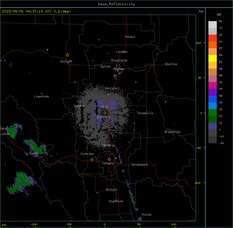
Task: Click the Limestone label
Action: pyautogui.click(x=41, y=96)
